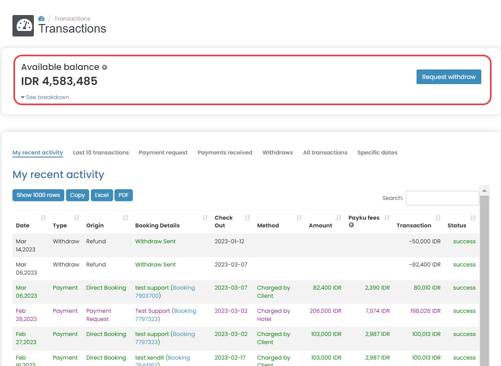Viewport: 501px width, 366px height.
Task: Open the All transactions tab
Action: [x=325, y=153]
